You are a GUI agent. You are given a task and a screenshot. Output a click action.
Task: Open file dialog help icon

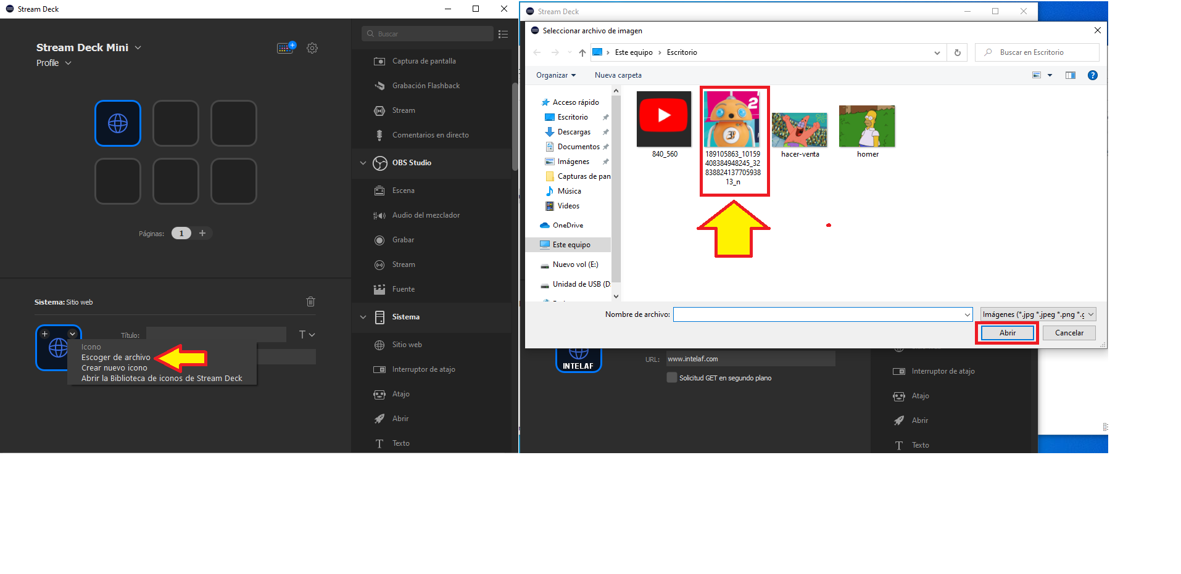1092,75
